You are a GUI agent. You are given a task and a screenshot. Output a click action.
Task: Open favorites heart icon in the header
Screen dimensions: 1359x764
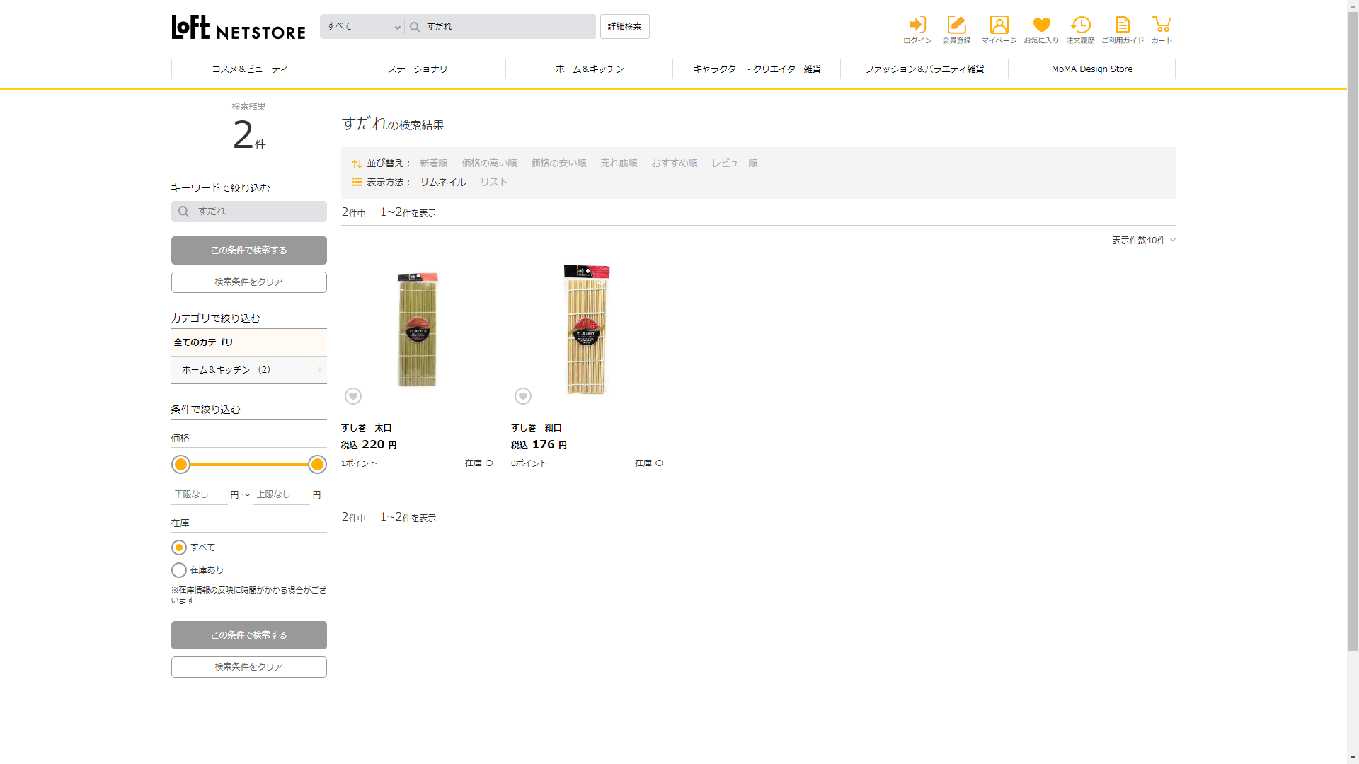coord(1041,25)
